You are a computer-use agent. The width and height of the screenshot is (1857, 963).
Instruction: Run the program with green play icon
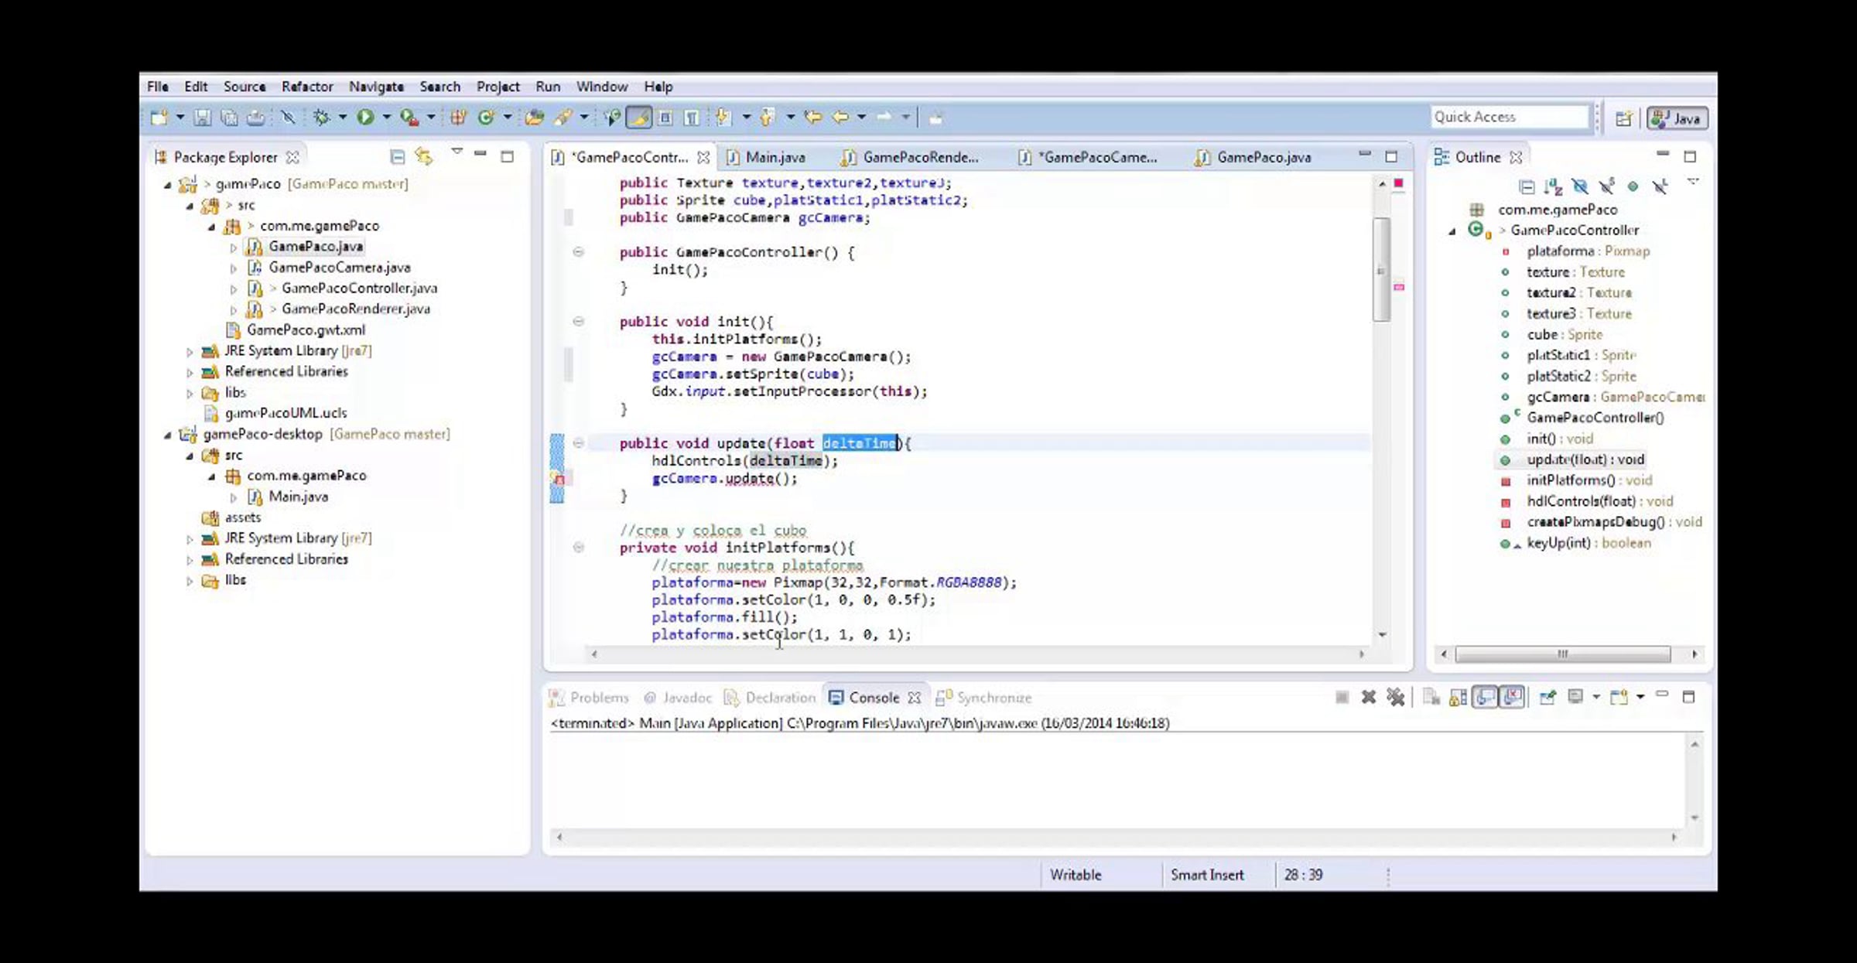tap(365, 118)
